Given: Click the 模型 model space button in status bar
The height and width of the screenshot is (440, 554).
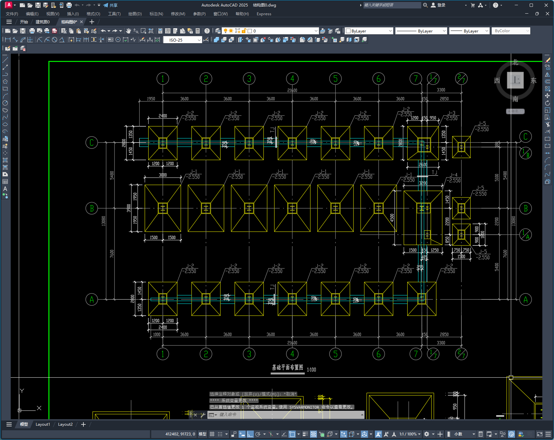Looking at the screenshot, I should 203,434.
